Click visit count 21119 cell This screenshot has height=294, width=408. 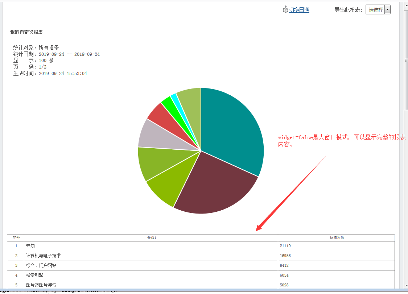[285, 246]
